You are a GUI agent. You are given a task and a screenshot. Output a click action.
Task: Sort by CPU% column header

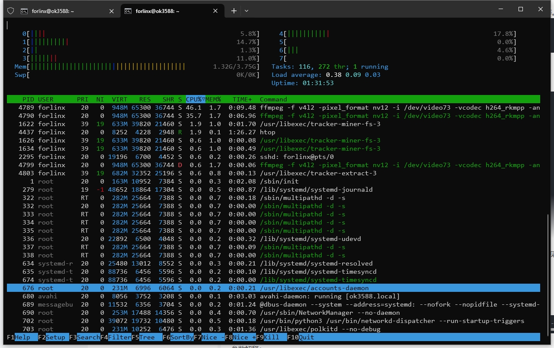(x=194, y=99)
